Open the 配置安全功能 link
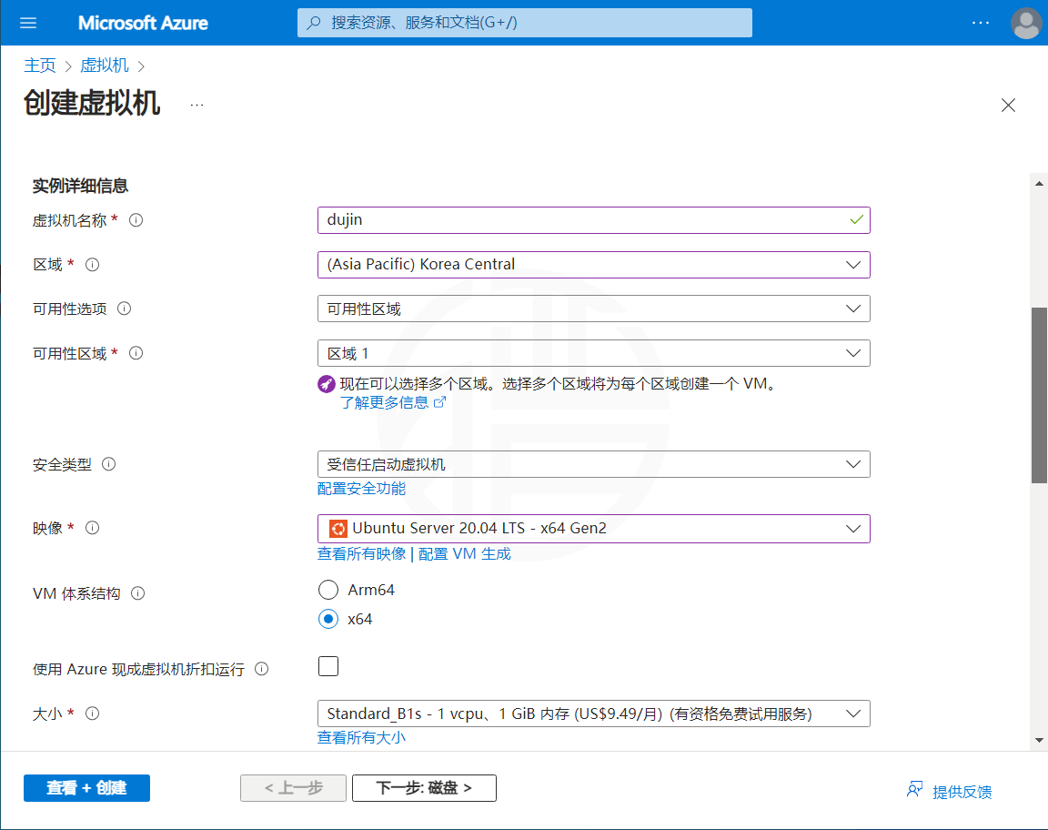Screen dimensions: 1048x830 tap(361, 489)
